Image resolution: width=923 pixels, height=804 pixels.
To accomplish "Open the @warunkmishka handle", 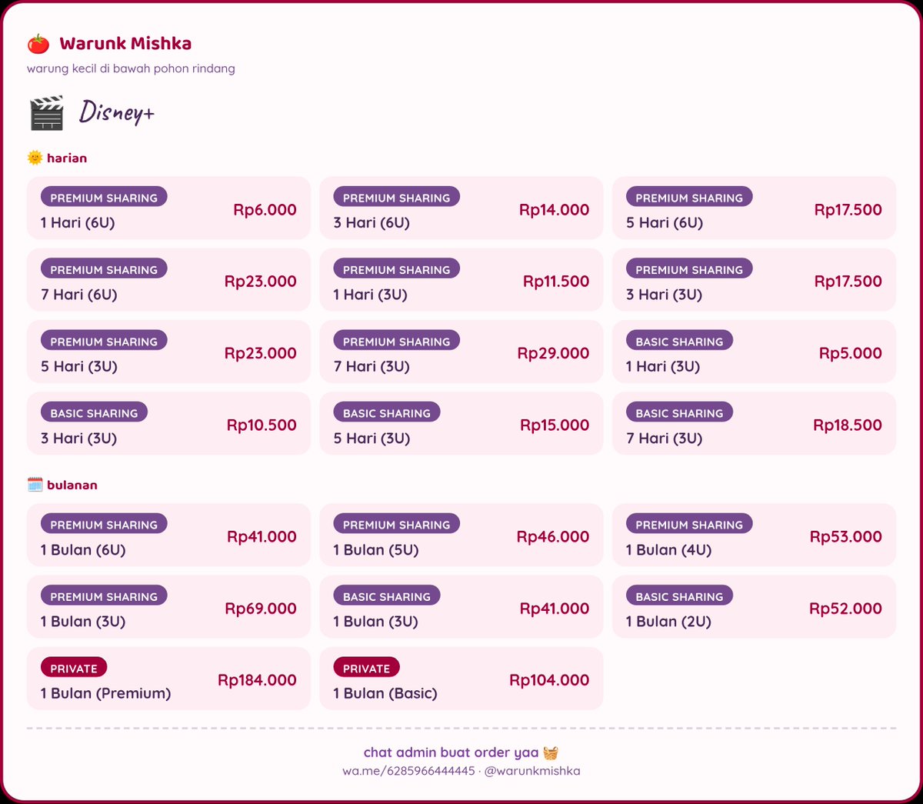I will (x=532, y=770).
